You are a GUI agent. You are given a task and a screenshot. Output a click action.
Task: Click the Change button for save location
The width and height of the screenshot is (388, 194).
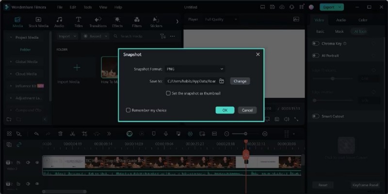240,81
